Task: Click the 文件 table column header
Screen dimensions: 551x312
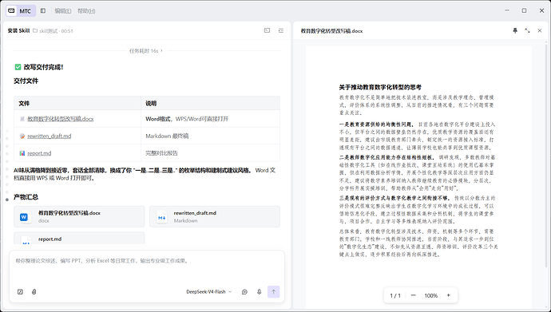Action: [24, 103]
